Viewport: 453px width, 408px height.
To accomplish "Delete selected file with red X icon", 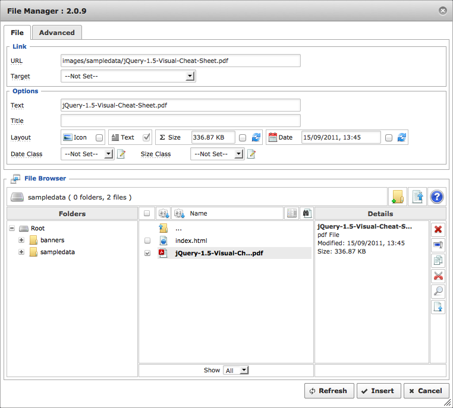I will (438, 229).
